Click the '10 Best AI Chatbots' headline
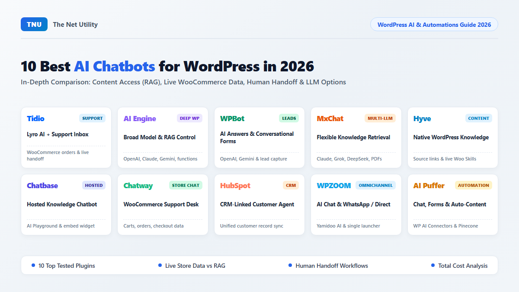The width and height of the screenshot is (519, 292). click(x=167, y=66)
